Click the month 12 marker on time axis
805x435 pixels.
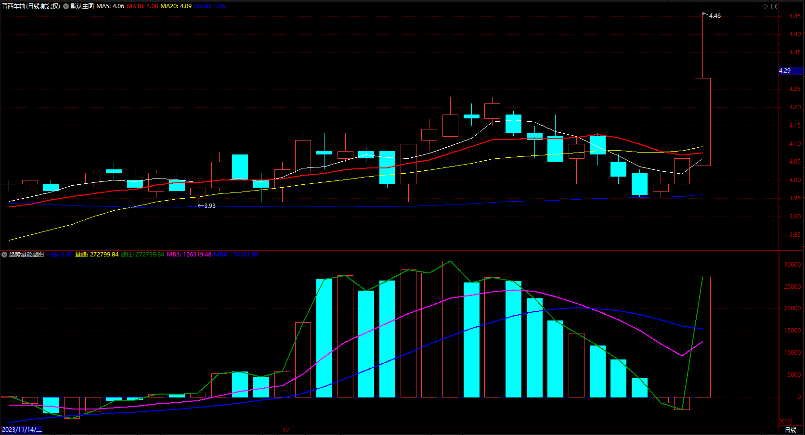click(286, 430)
